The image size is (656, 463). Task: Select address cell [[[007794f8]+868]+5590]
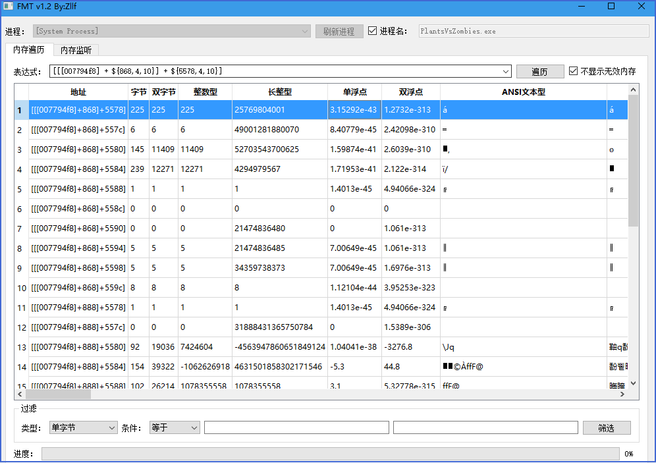(x=78, y=229)
